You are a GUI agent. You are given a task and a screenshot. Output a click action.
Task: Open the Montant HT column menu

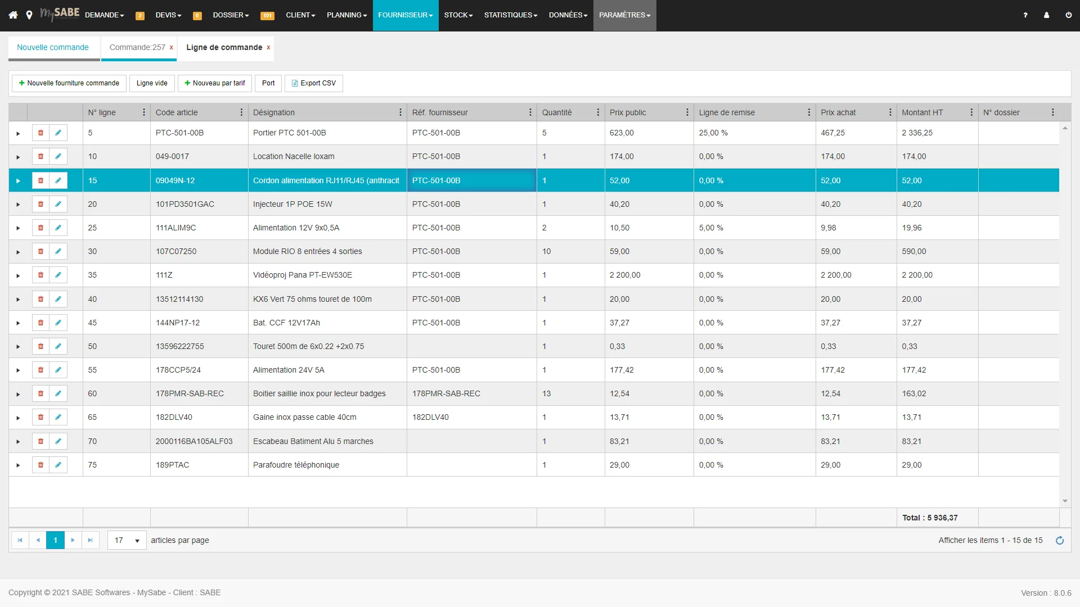tap(971, 112)
